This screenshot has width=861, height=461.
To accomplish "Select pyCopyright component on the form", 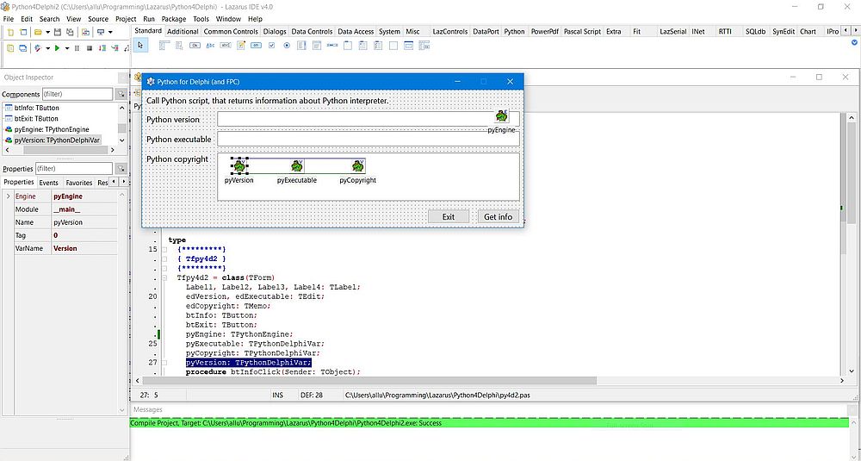I will point(358,166).
